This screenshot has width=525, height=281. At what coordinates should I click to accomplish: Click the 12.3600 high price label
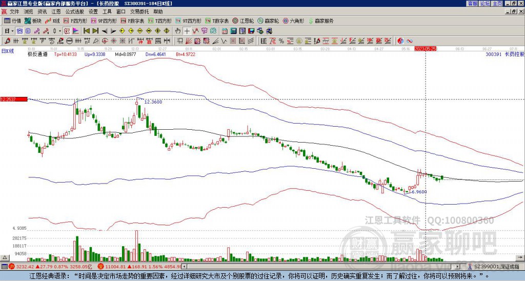(153, 102)
